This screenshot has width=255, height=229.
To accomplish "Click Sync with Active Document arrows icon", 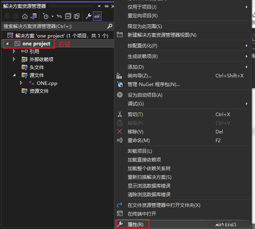I will coord(59,16).
